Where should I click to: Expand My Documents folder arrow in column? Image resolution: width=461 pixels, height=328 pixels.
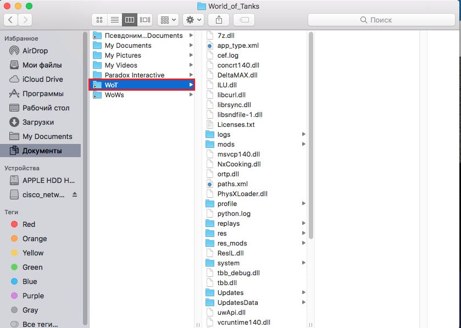191,45
